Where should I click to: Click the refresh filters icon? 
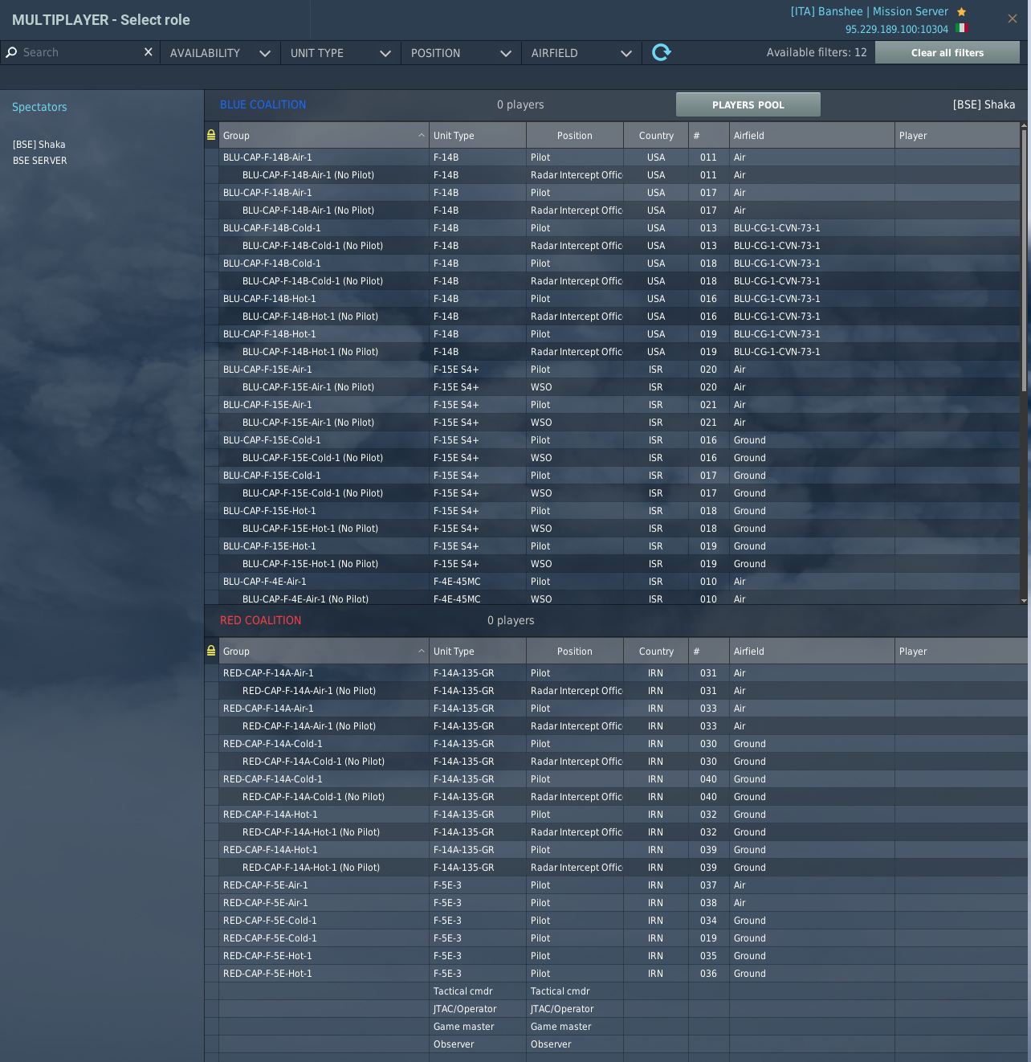661,52
